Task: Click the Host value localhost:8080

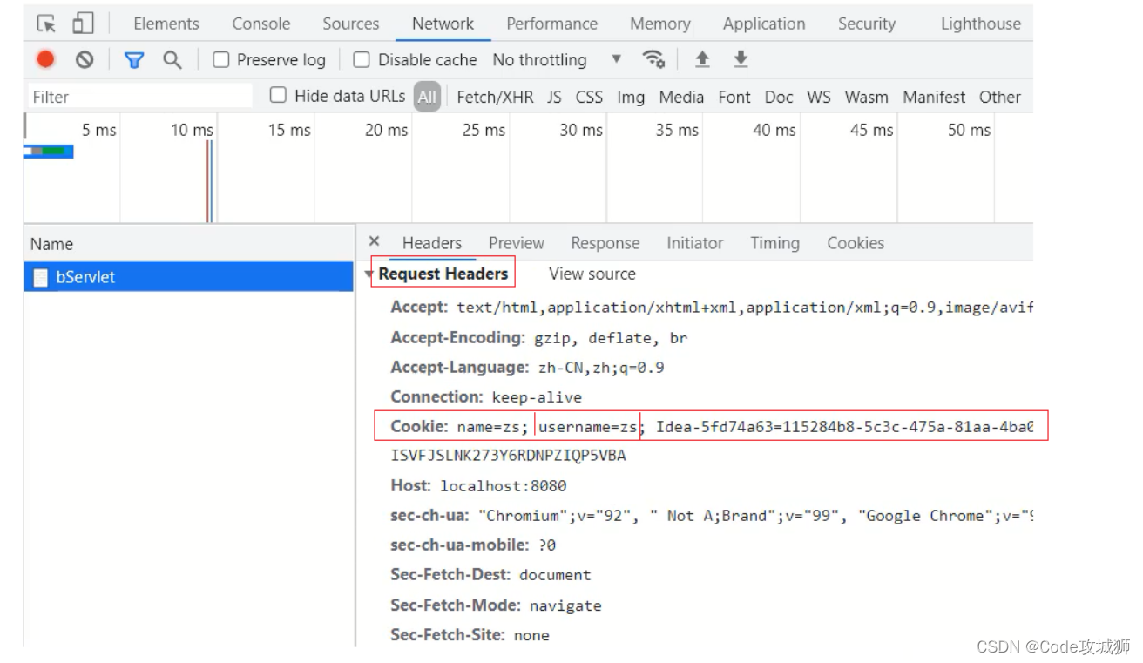Action: tap(503, 485)
